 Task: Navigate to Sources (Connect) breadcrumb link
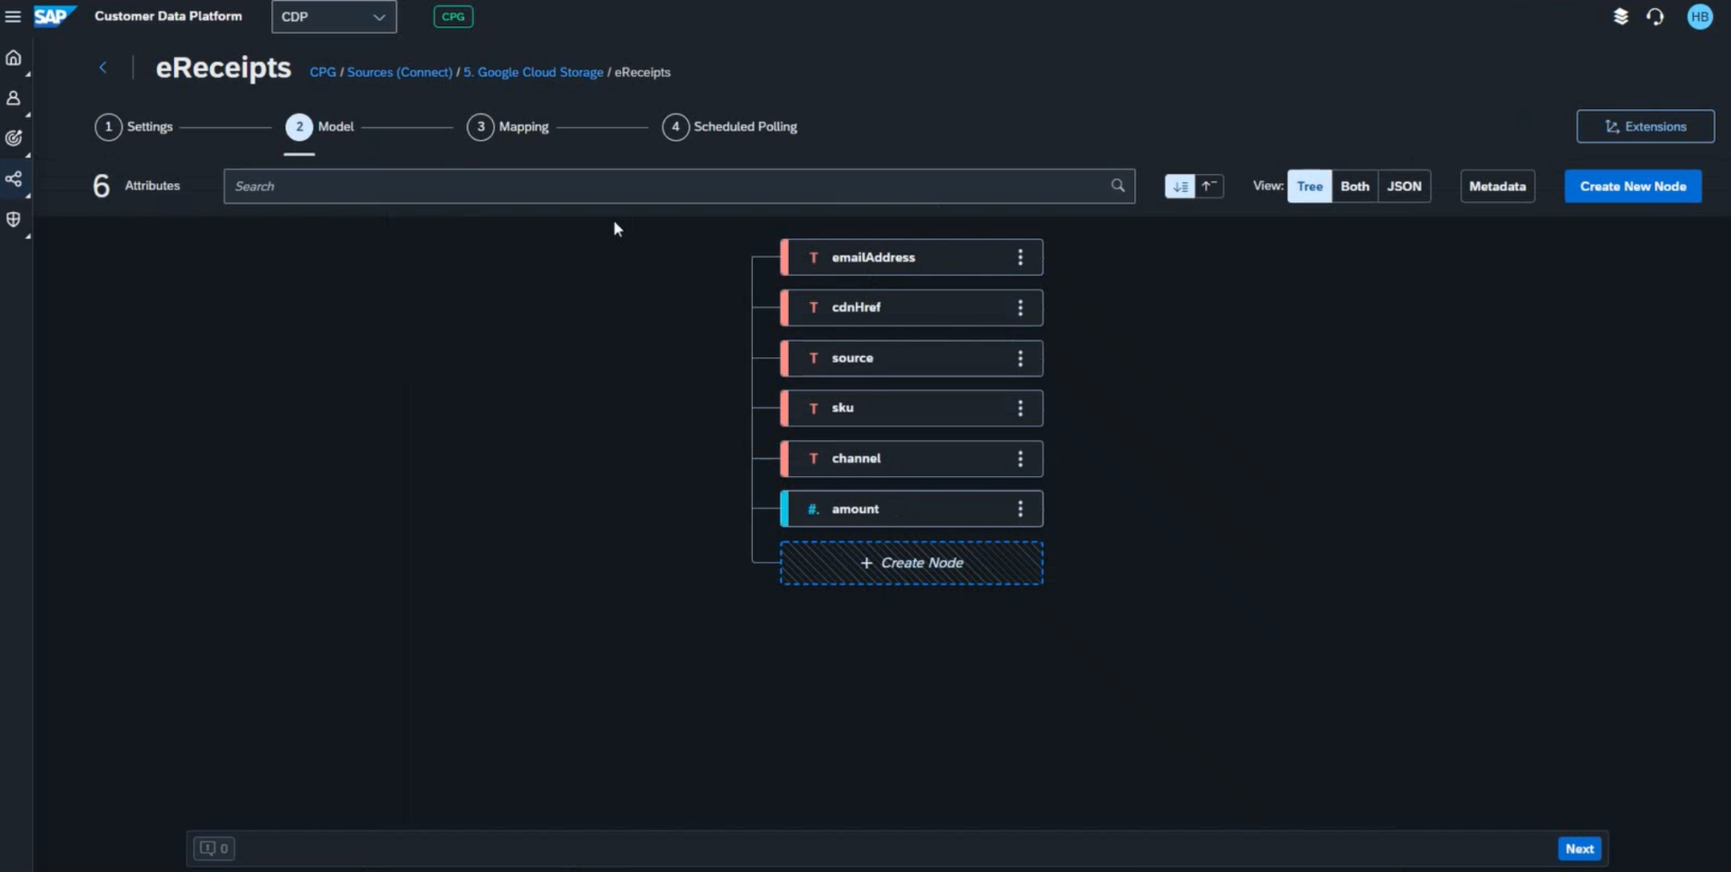(x=398, y=72)
